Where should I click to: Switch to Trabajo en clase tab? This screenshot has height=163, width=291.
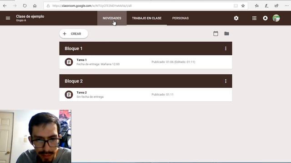(x=146, y=18)
